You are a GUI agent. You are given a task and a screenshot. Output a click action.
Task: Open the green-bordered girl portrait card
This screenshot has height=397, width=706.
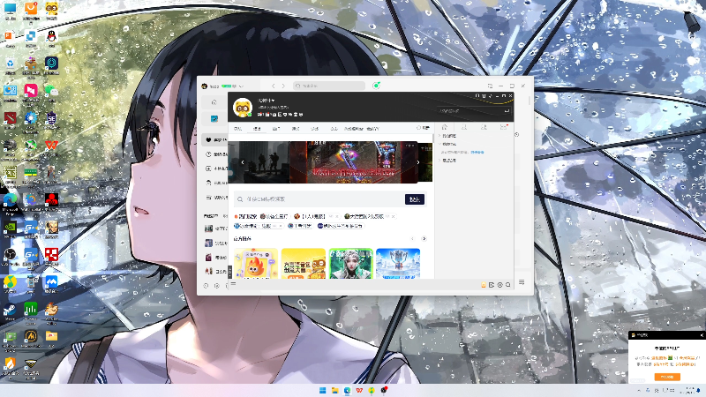[350, 263]
